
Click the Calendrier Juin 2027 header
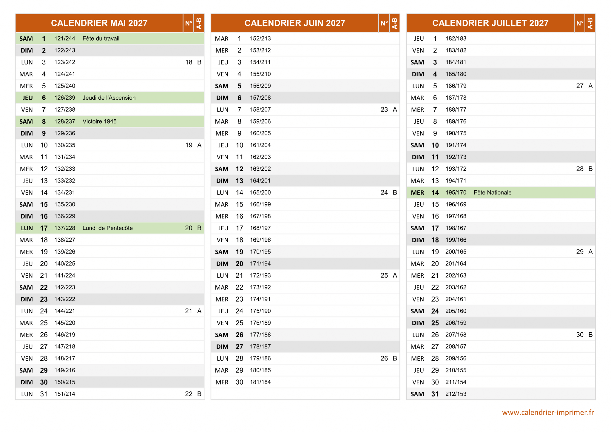click(294, 23)
